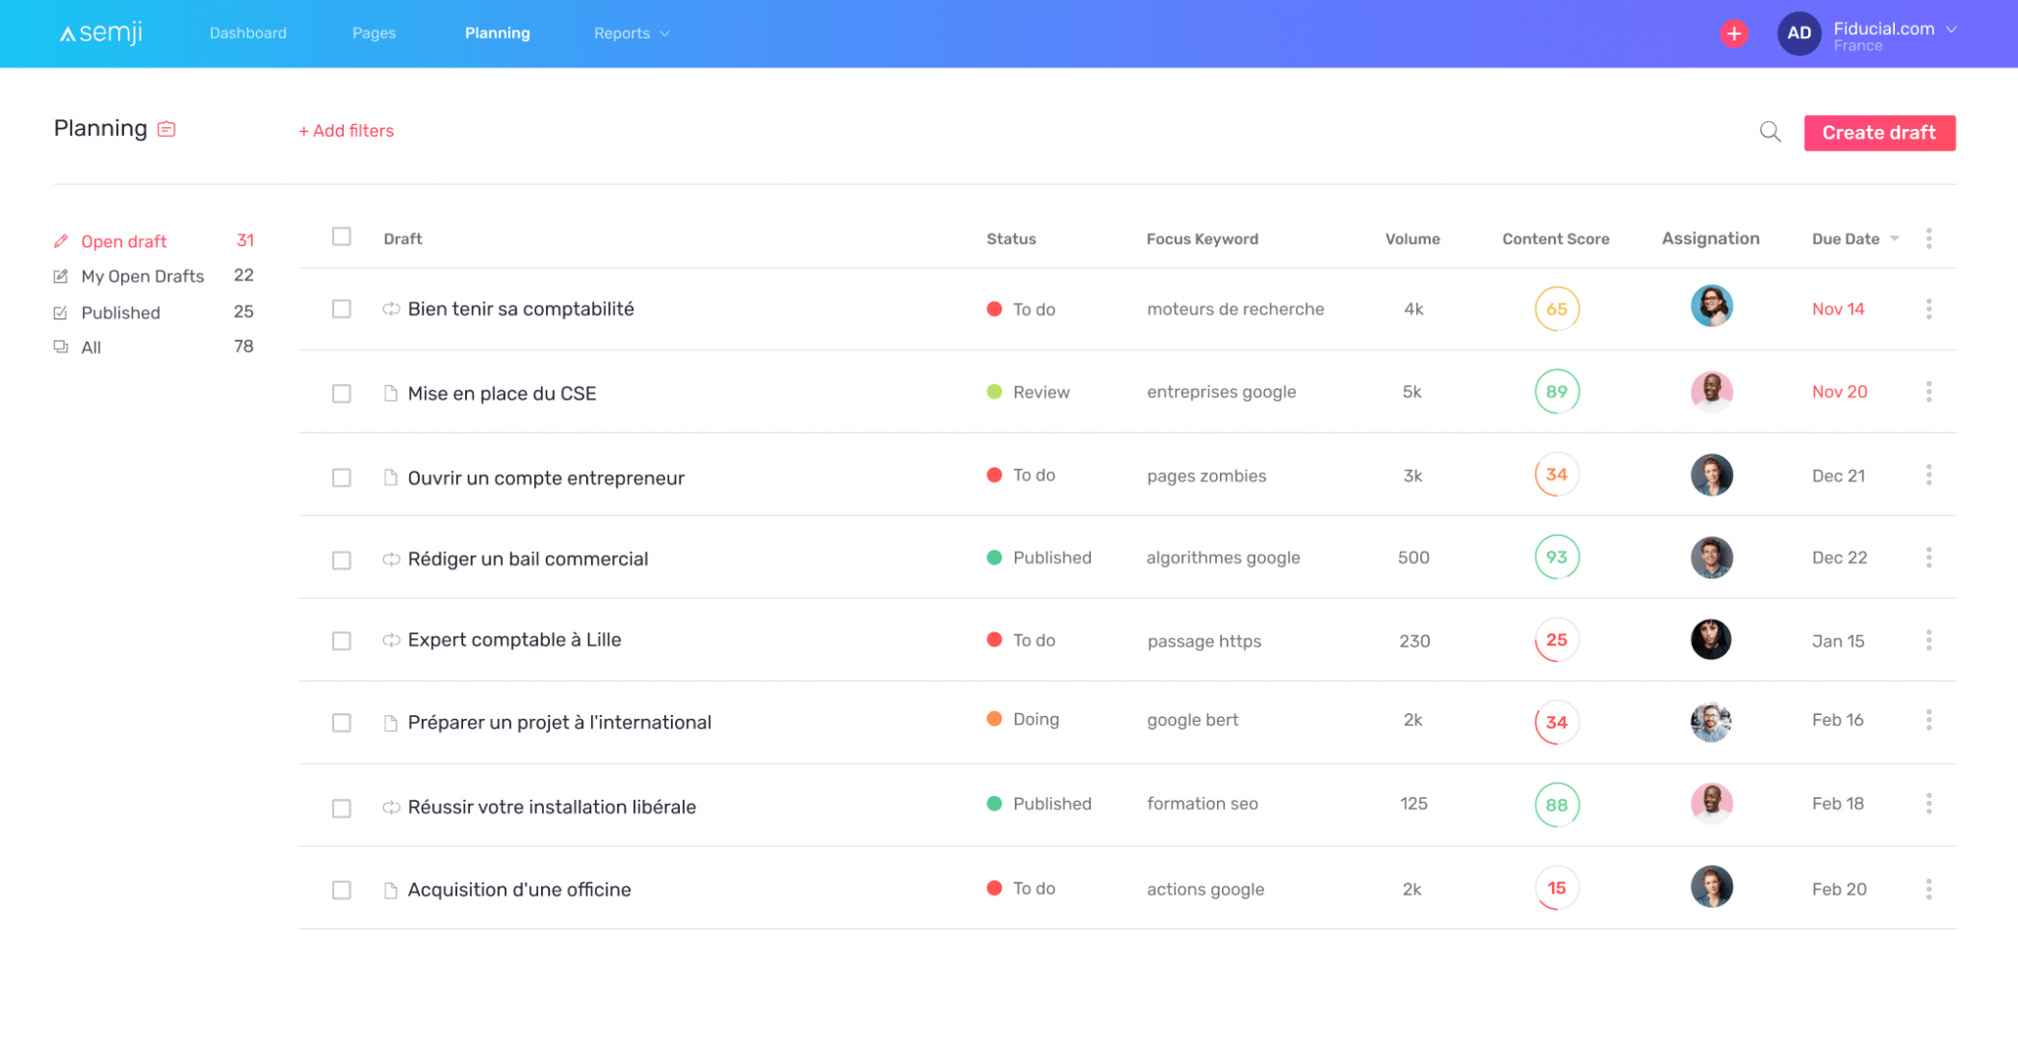Select the Semji logo
This screenshot has width=2018, height=1050.
100,33
